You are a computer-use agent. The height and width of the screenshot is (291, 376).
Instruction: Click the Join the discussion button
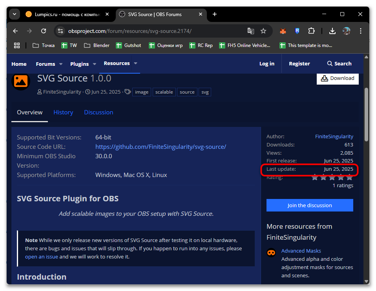click(x=310, y=205)
